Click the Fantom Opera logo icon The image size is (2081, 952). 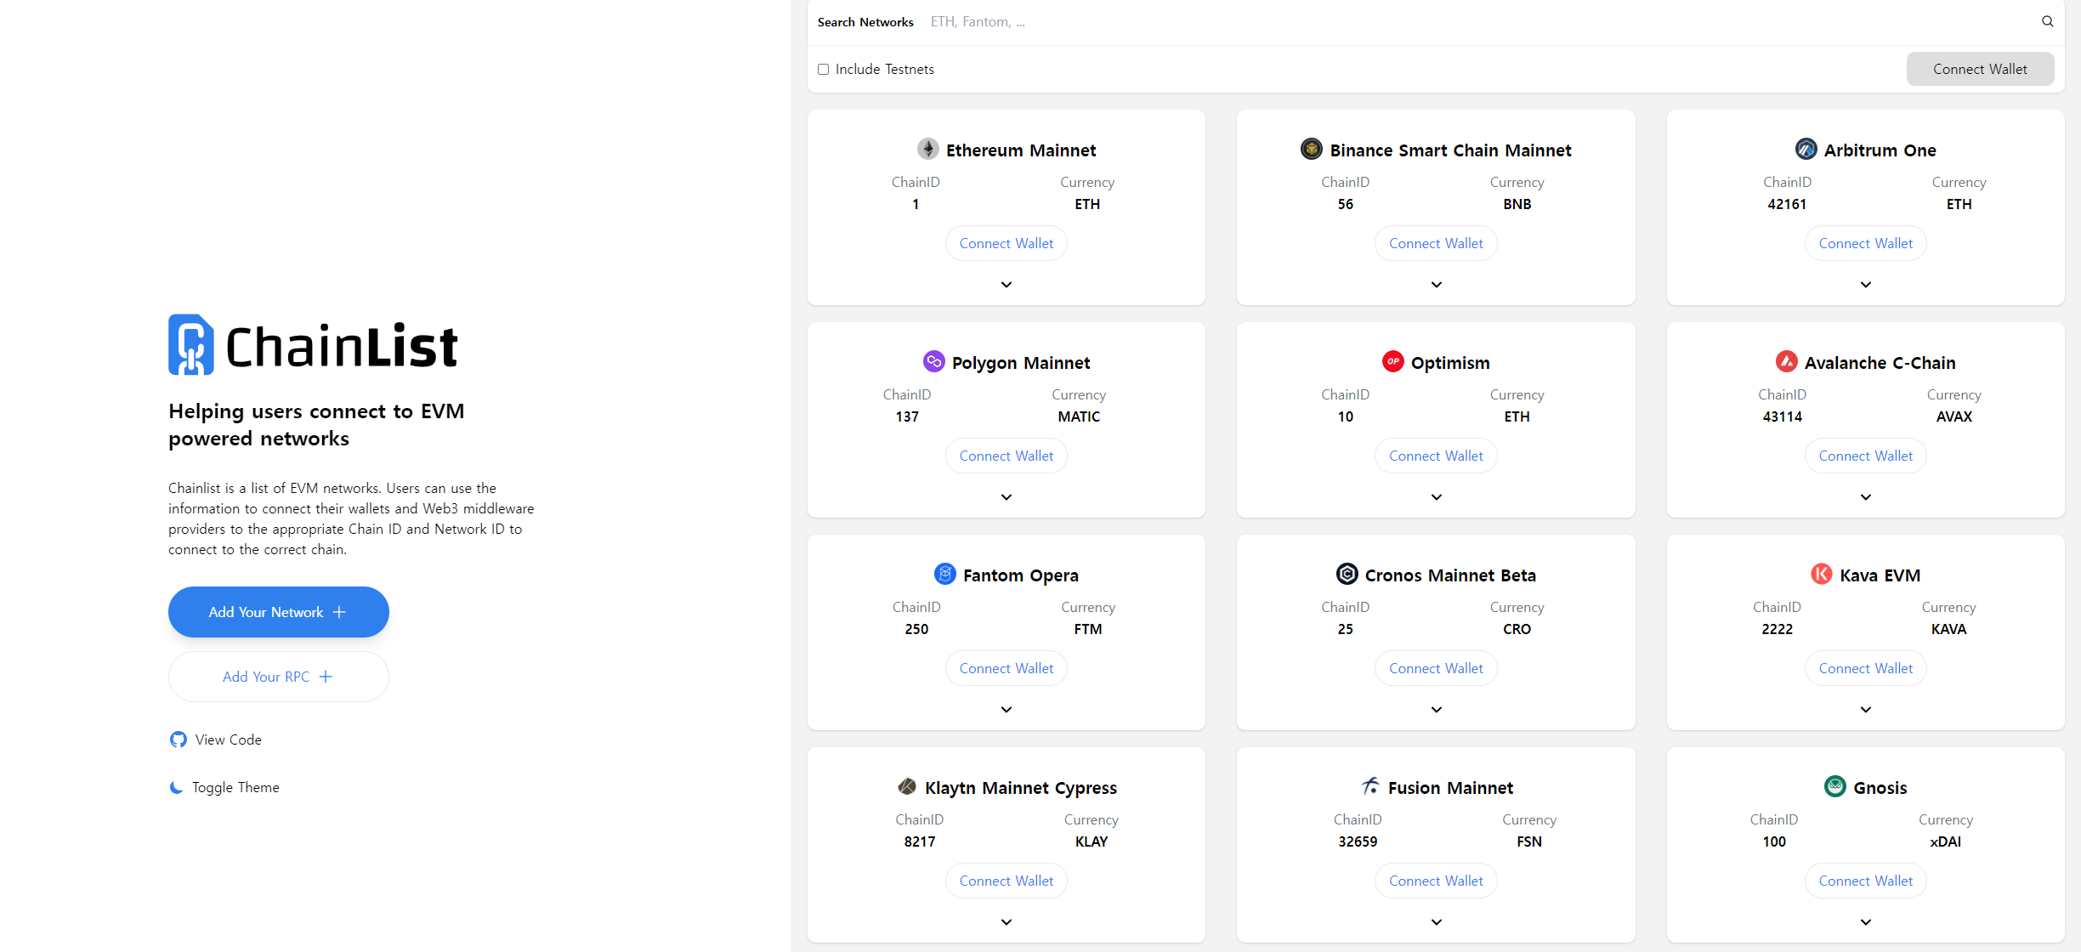tap(944, 575)
